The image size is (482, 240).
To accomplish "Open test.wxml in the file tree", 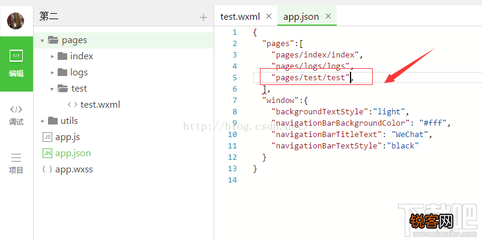I will coord(100,105).
